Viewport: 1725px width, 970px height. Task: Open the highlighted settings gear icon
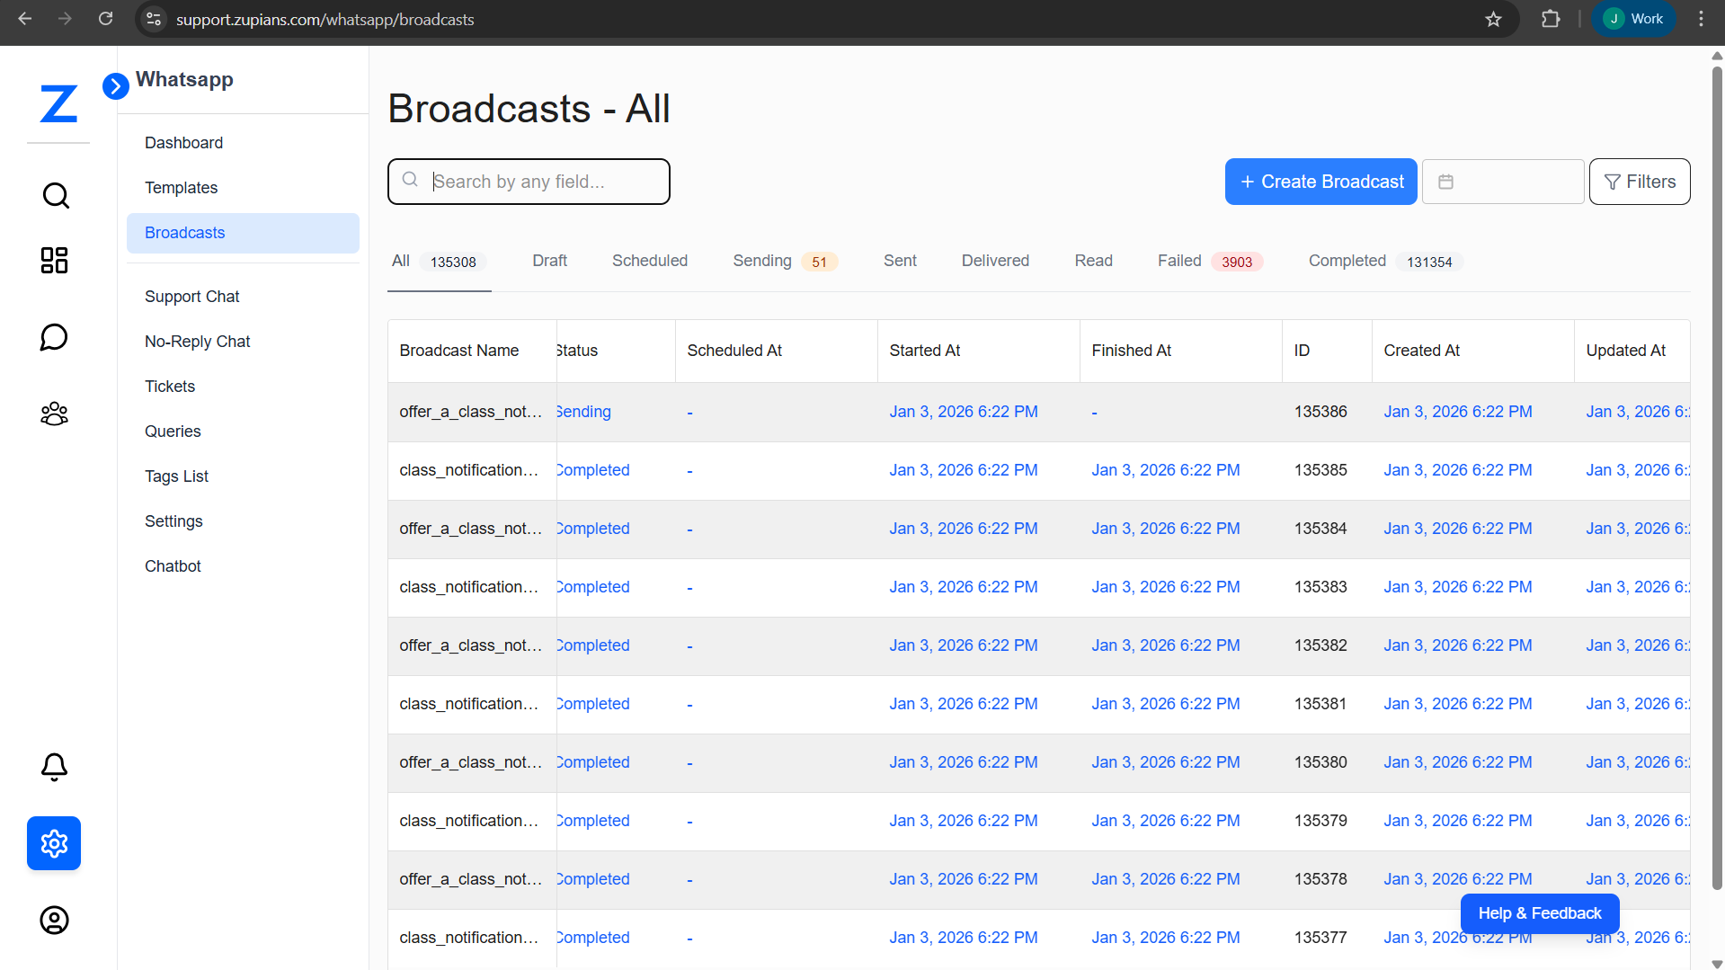click(54, 843)
